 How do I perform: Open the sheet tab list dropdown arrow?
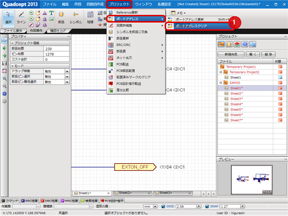pyautogui.click(x=214, y=194)
